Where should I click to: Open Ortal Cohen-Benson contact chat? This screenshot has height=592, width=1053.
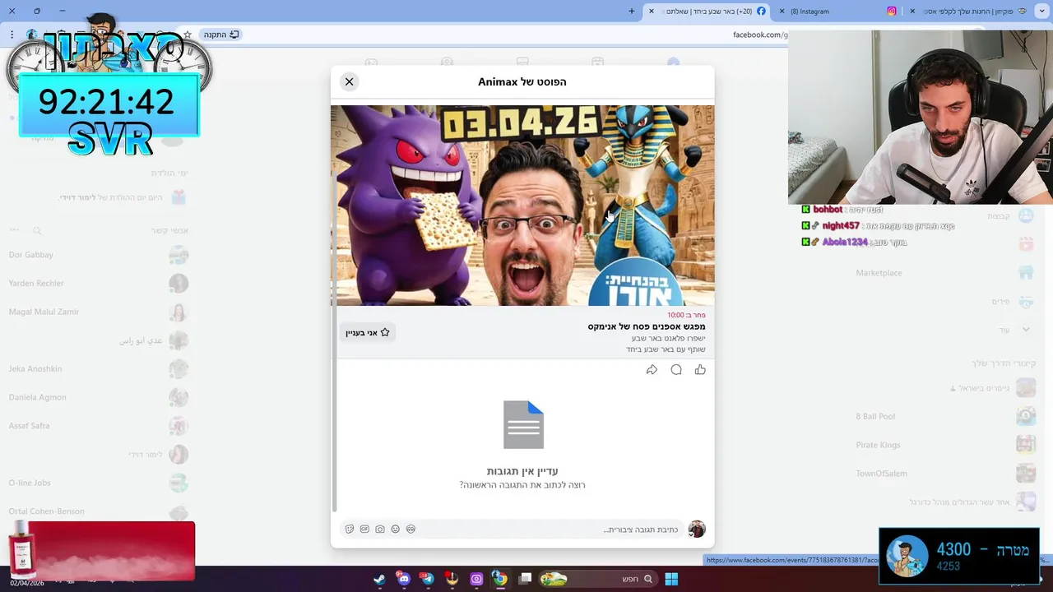pyautogui.click(x=97, y=511)
